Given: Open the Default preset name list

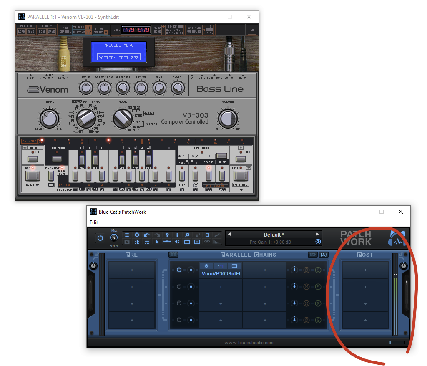Looking at the screenshot, I should coord(274,235).
